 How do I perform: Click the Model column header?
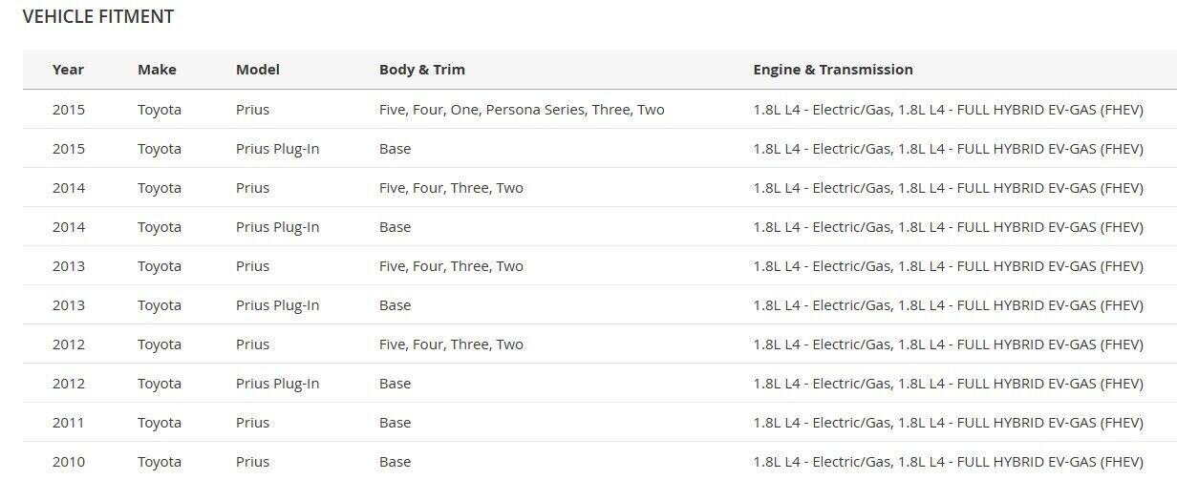258,70
